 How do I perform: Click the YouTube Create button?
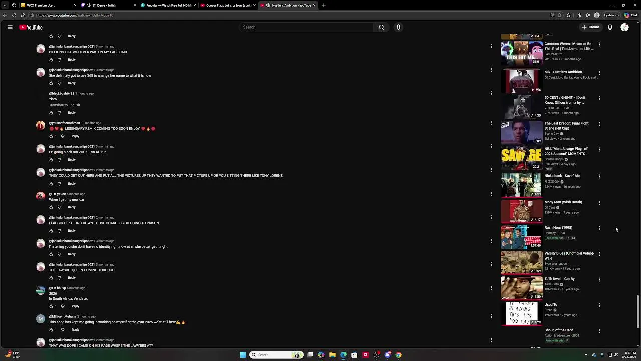[x=591, y=27]
